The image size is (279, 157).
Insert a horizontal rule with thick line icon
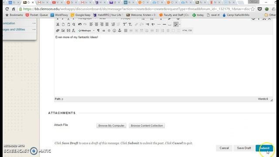click(164, 24)
